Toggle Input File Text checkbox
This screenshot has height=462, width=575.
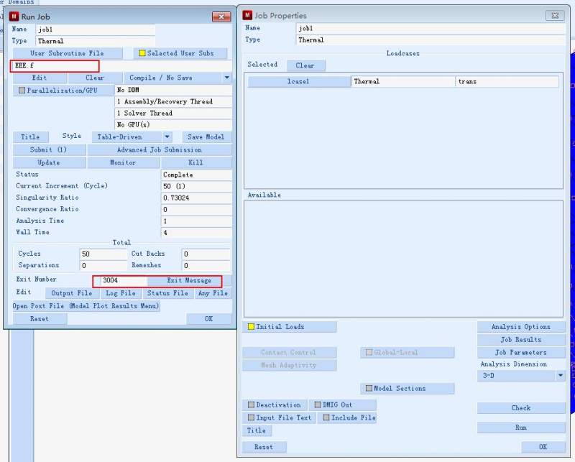tap(251, 417)
